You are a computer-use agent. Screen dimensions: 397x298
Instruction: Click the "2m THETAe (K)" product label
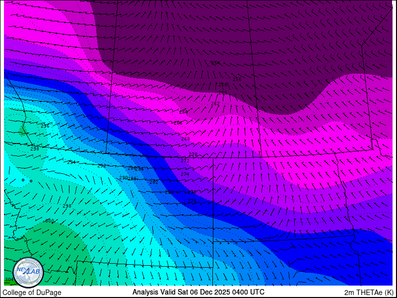coord(369,292)
